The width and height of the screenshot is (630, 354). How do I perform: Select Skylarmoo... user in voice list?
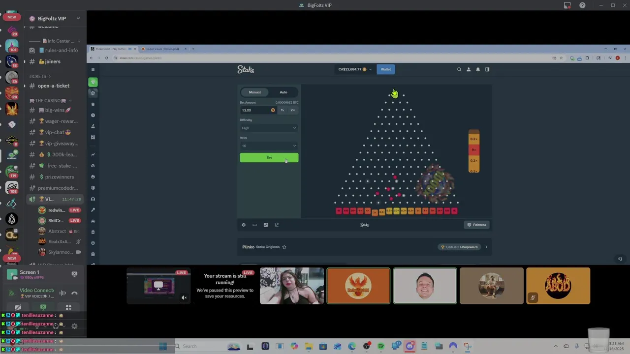click(59, 252)
